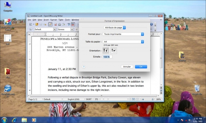Click the Spelling and Grammar check icon
Image resolution: width=206 pixels, height=123 pixels.
pos(69,24)
